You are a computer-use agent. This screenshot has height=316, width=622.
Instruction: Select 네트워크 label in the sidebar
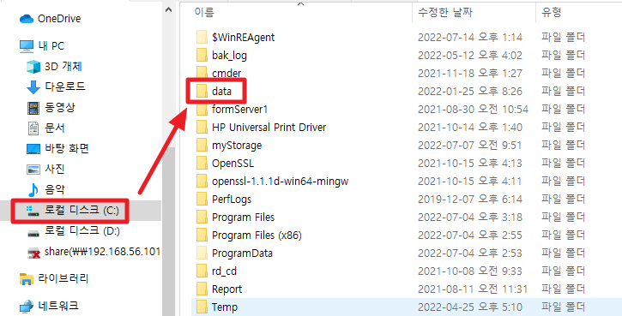pyautogui.click(x=58, y=306)
